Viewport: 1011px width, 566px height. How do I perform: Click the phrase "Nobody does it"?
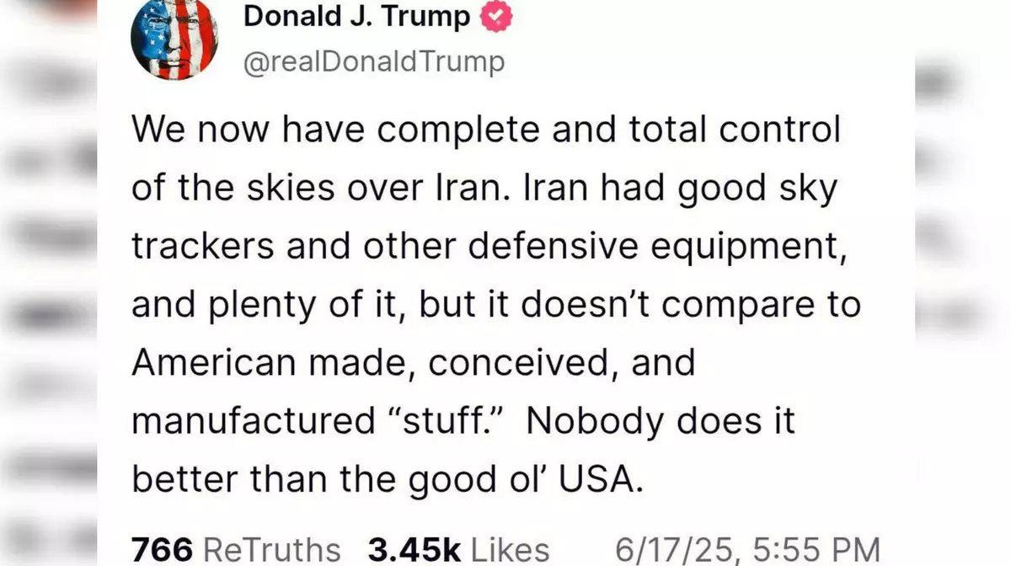(661, 420)
